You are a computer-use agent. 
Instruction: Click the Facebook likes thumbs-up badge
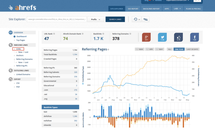178,37
